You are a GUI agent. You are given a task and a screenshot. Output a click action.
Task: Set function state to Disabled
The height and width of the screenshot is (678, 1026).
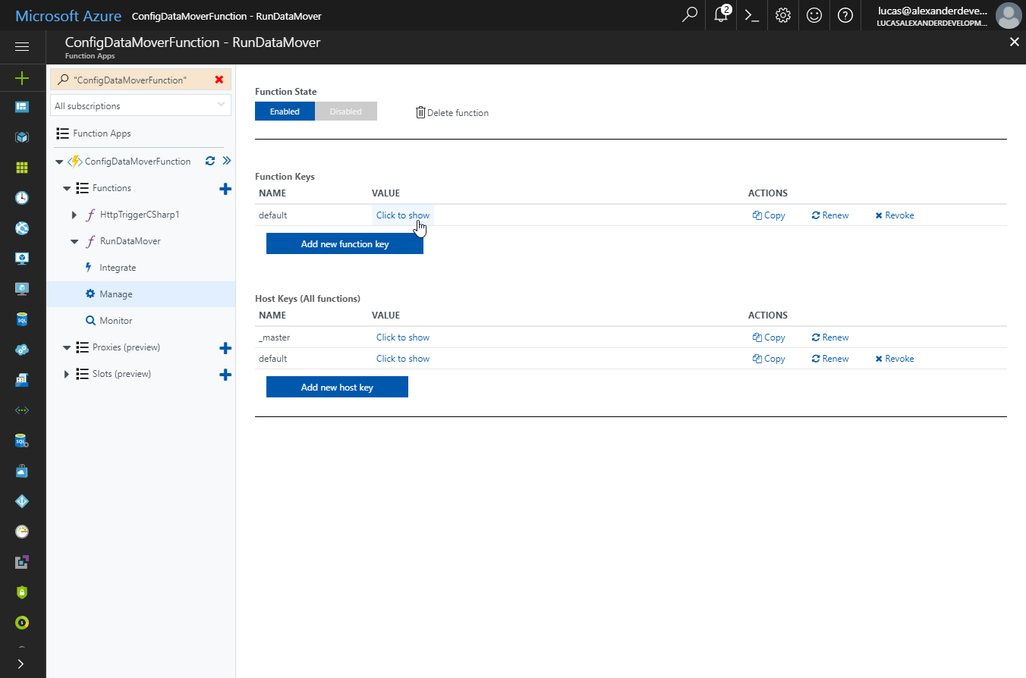pos(346,111)
